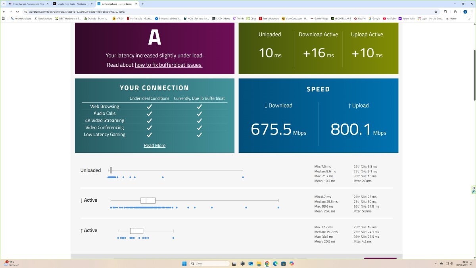This screenshot has width=476, height=268.
Task: Open the Chrome three-dot menu
Action: point(472,12)
